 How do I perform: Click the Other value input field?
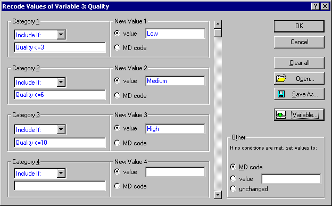[291, 179]
